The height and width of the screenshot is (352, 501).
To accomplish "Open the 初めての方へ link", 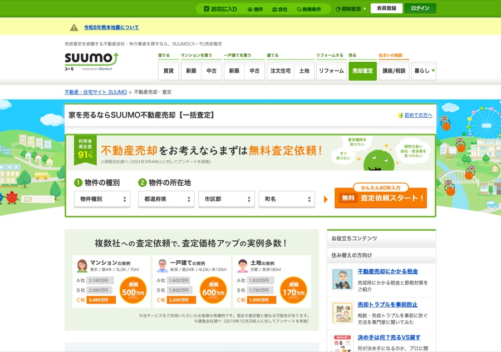I will [418, 115].
